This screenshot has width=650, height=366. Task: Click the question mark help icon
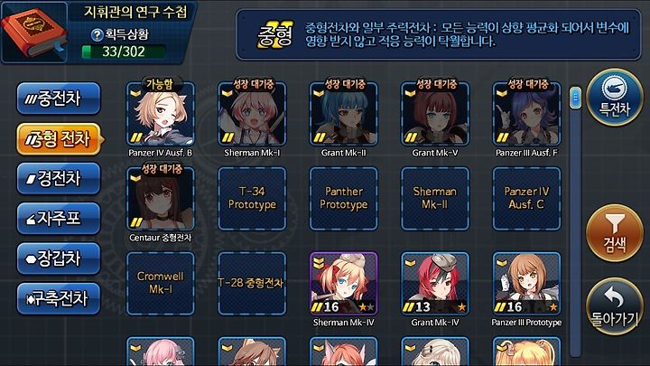coord(97,35)
